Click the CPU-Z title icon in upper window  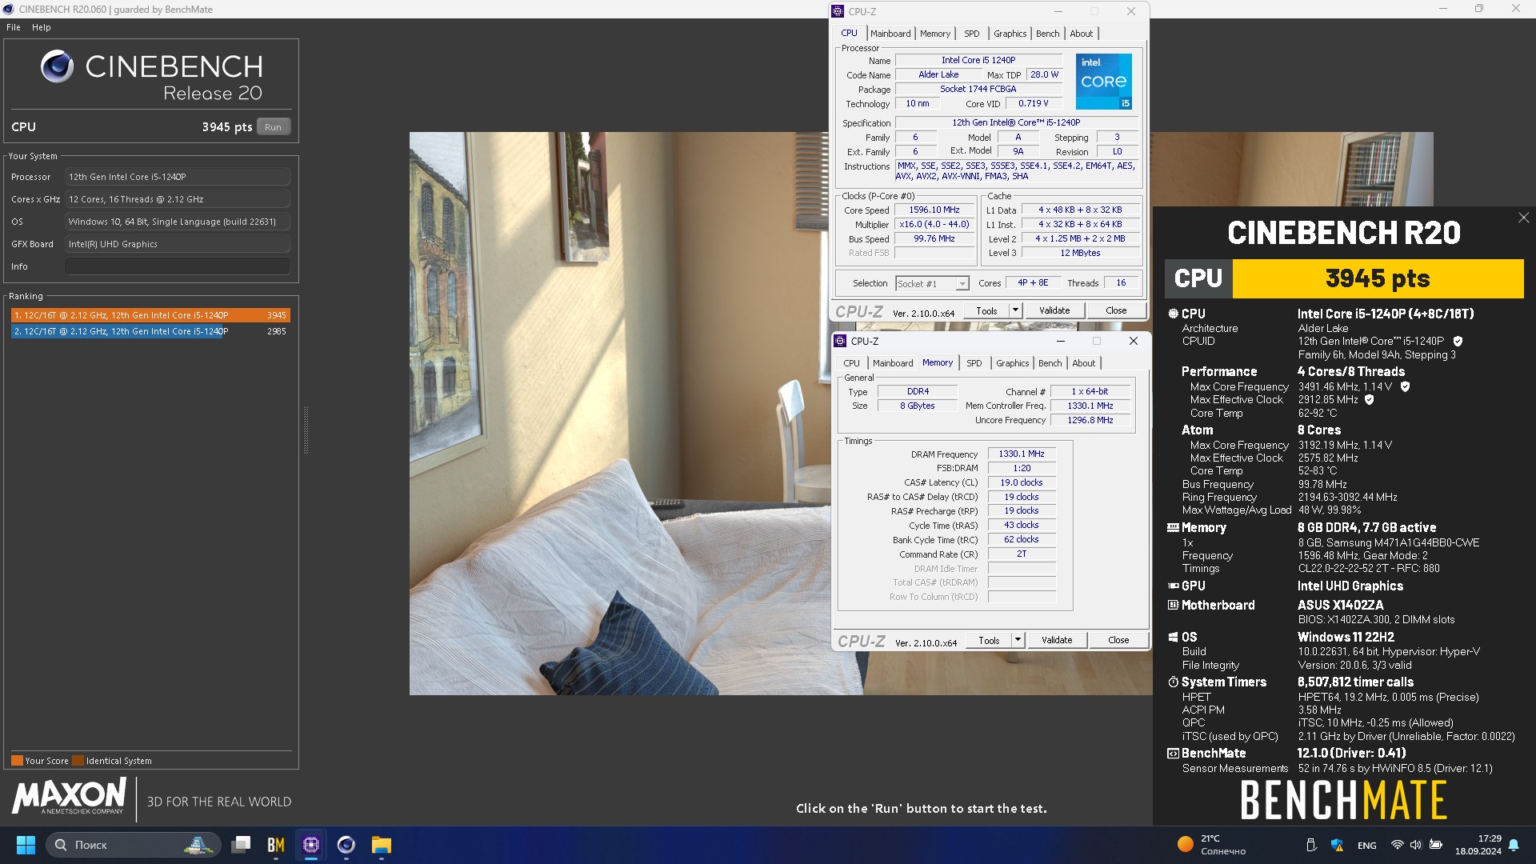click(x=838, y=11)
